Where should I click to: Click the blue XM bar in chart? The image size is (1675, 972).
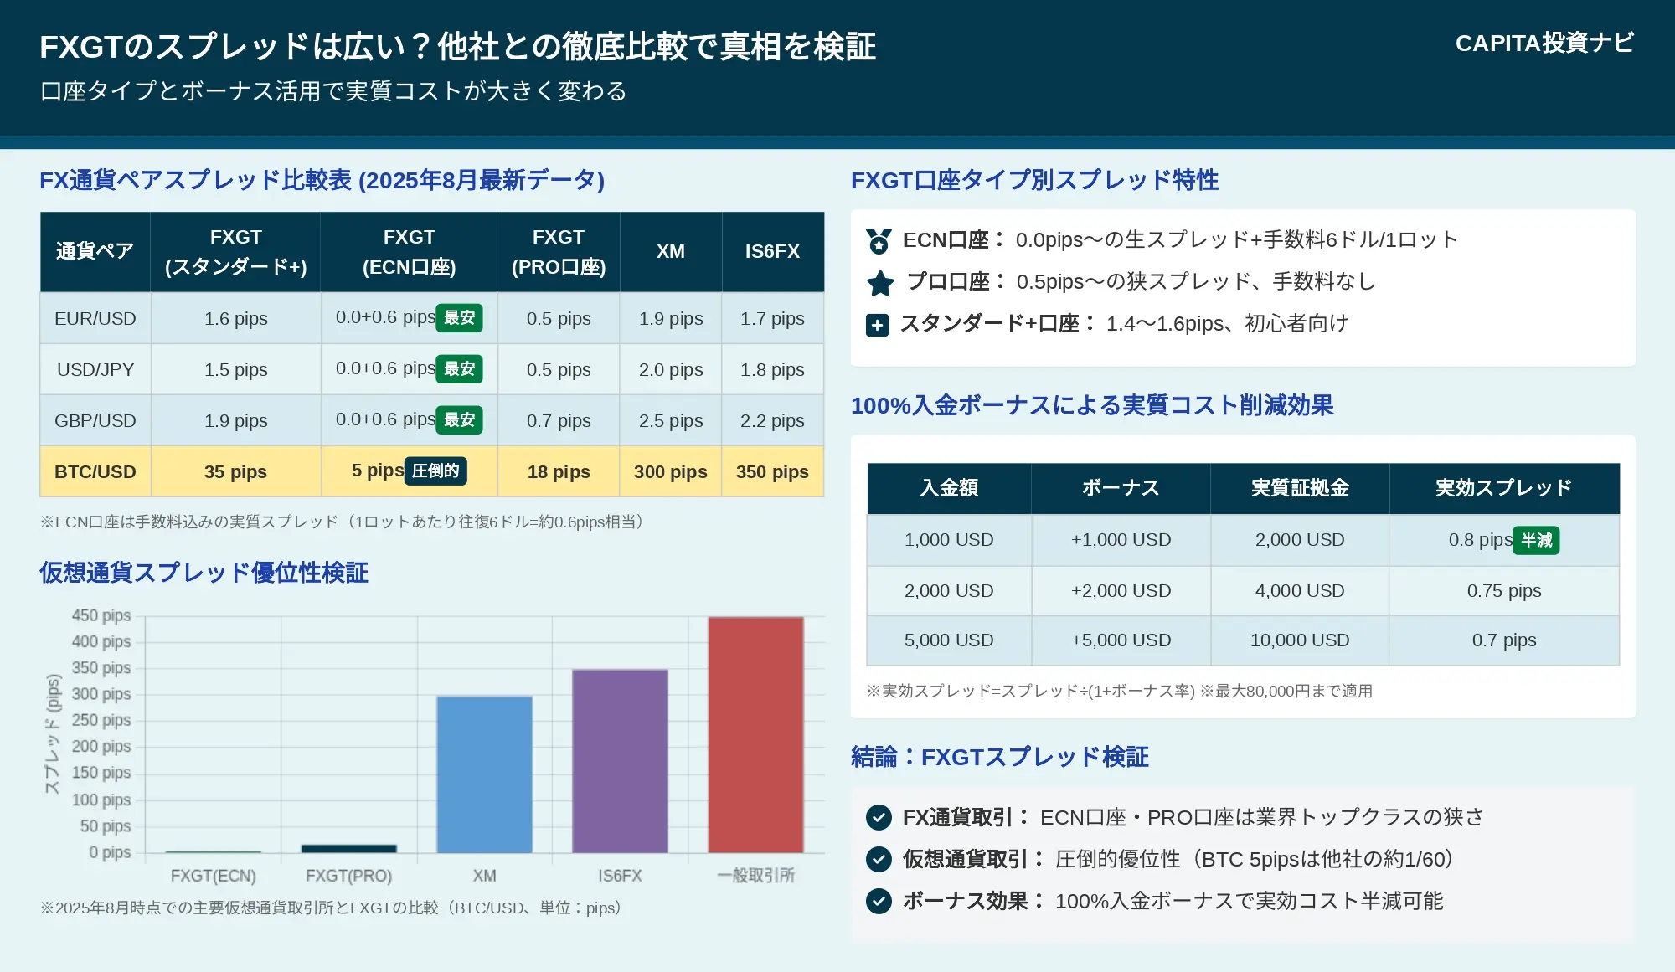click(484, 774)
